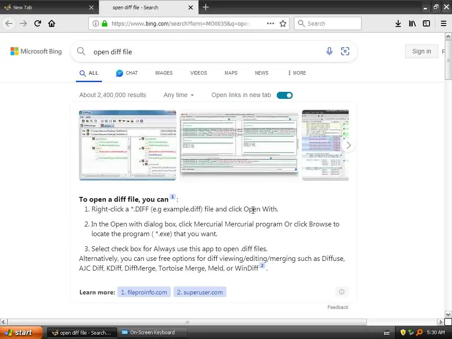
Task: Click the green padlock security icon
Action: pyautogui.click(x=104, y=23)
